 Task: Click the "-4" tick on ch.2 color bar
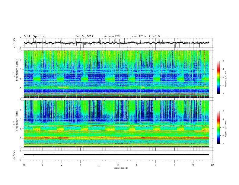click(223, 119)
